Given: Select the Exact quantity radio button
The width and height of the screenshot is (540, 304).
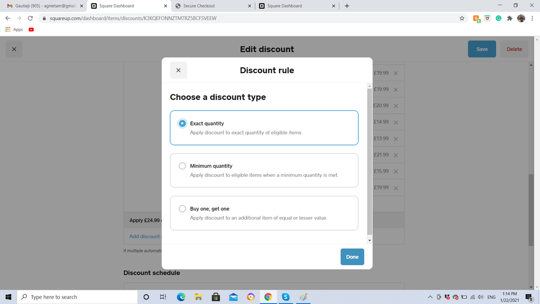Looking at the screenshot, I should click(182, 123).
